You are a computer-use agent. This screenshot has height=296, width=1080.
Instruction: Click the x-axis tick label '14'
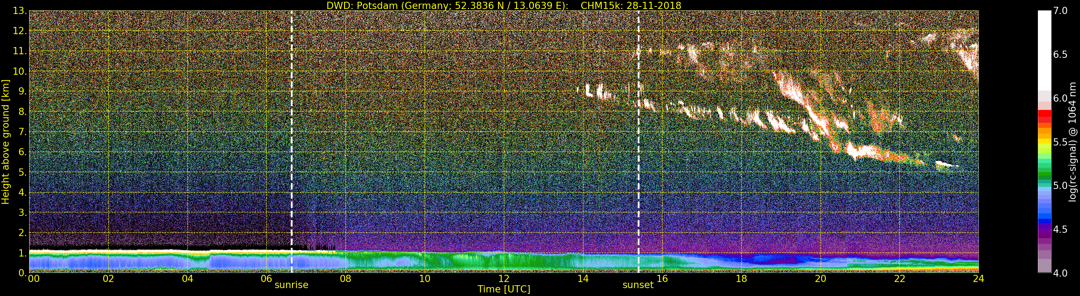pos(583,279)
